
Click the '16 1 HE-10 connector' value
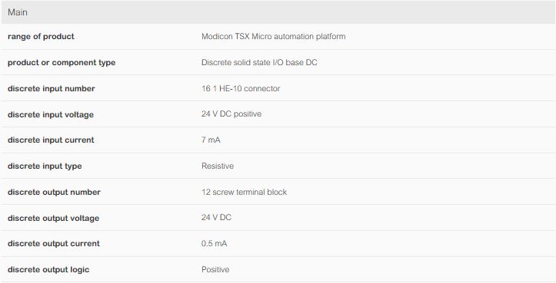(x=241, y=88)
